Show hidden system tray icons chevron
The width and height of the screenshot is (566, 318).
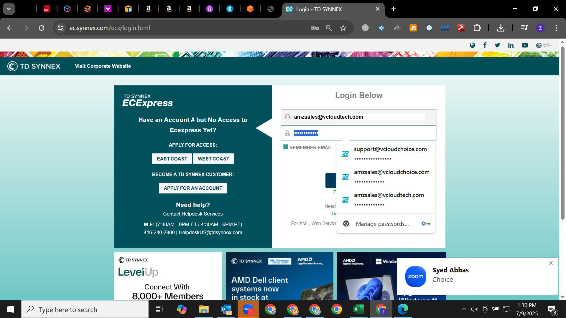[x=464, y=309]
